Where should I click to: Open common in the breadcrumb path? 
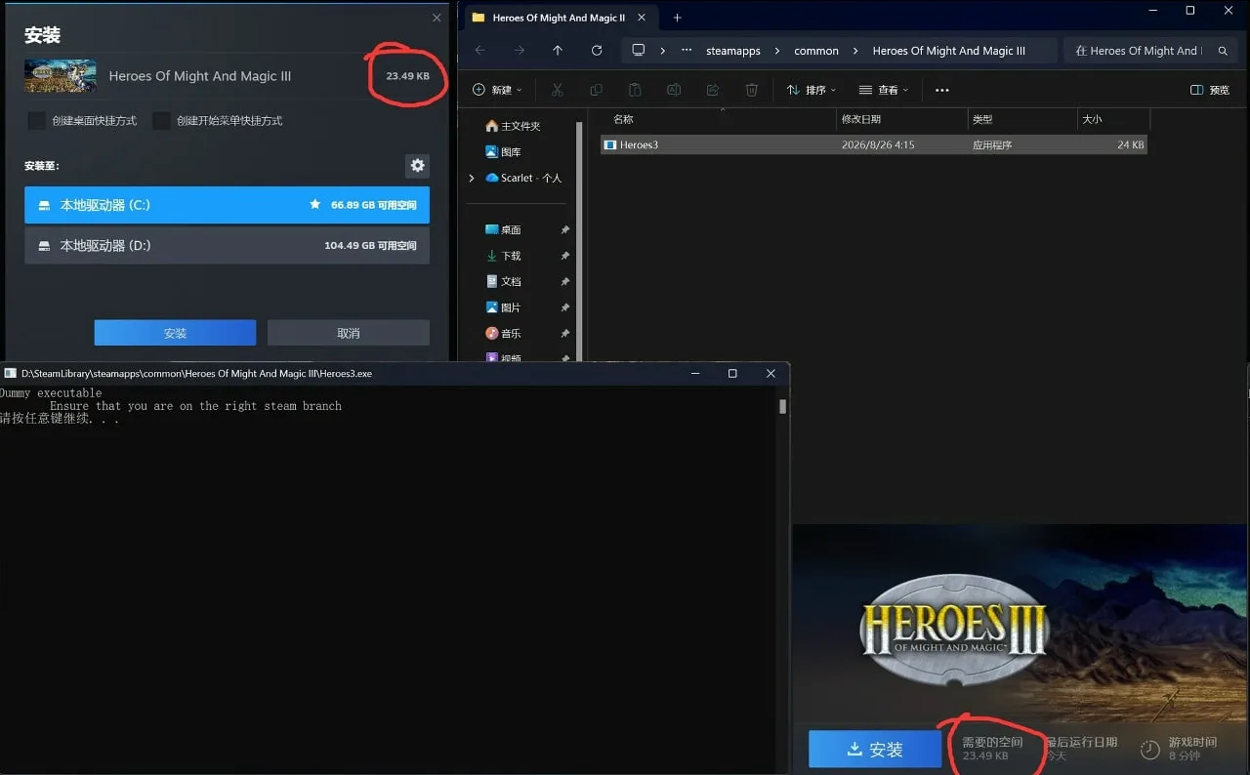(816, 51)
